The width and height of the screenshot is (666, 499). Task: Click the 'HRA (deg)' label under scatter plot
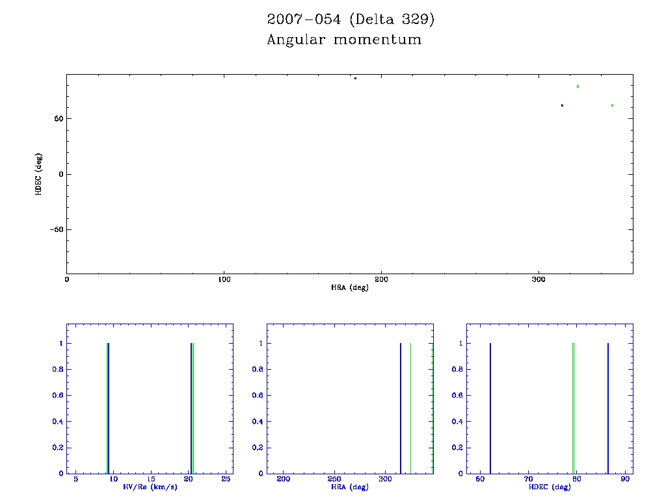[x=350, y=287]
